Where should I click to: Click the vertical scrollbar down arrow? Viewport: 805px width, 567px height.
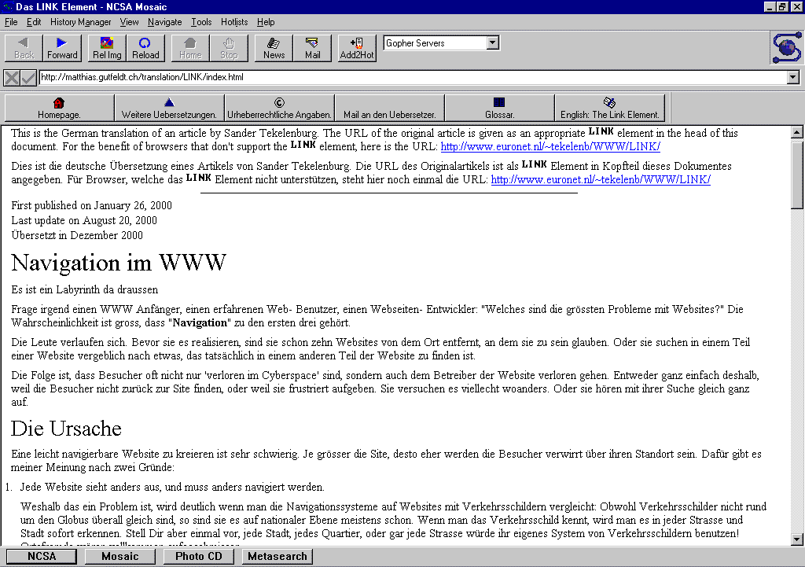797,539
